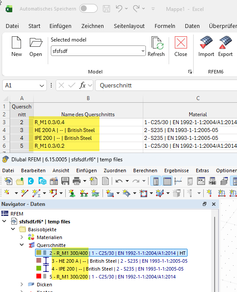Open the Excel Formeln ribbon tab
Viewport: 237px width, 292px height.
click(x=165, y=26)
